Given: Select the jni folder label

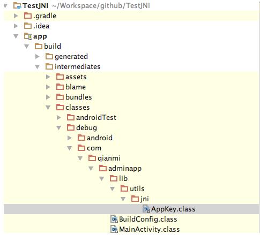Looking at the screenshot, I should [145, 199].
